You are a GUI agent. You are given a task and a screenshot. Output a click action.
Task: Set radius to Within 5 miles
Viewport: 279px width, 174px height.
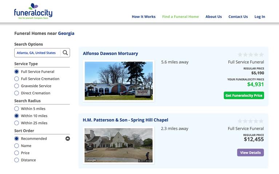coord(16,108)
